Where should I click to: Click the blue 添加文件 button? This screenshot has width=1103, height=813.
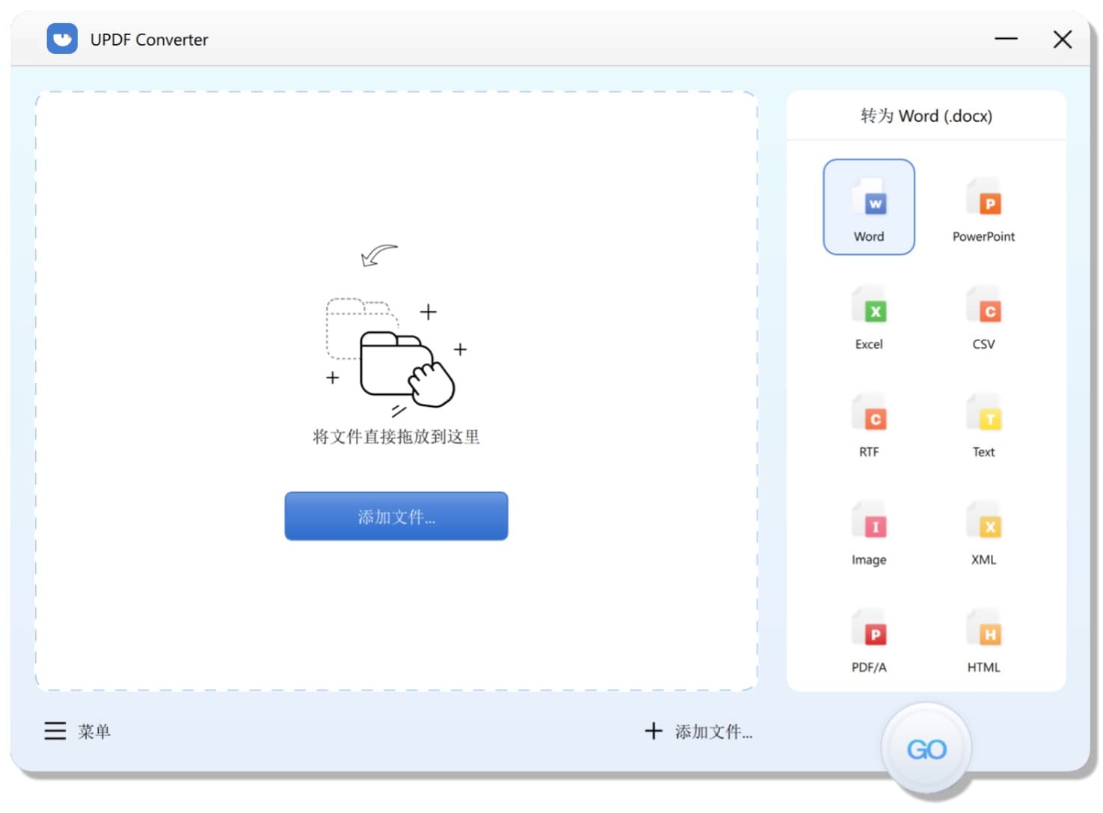coord(396,516)
